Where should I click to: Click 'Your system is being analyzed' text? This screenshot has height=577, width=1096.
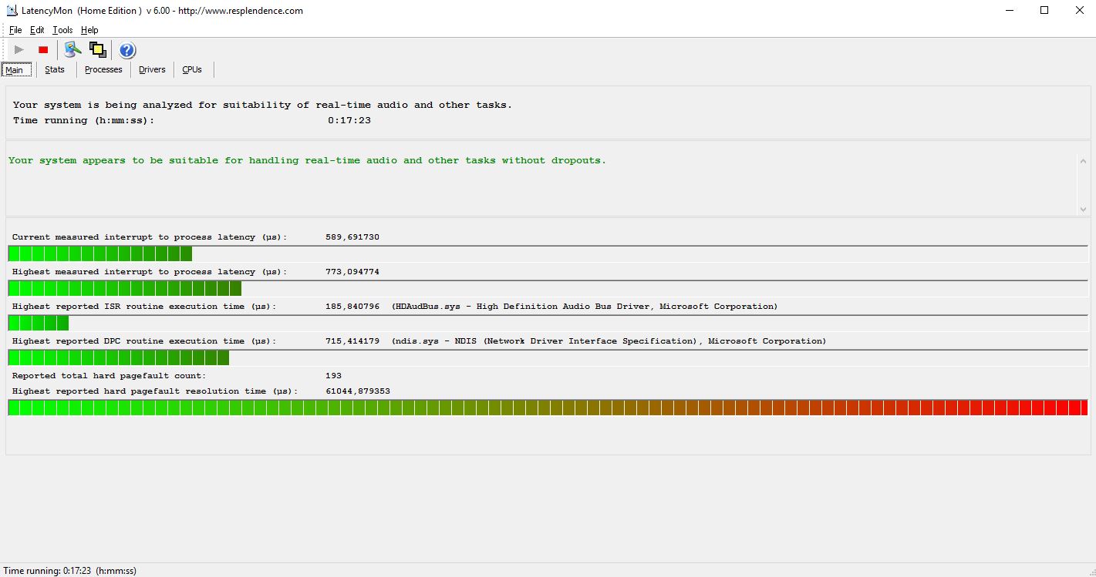[262, 105]
